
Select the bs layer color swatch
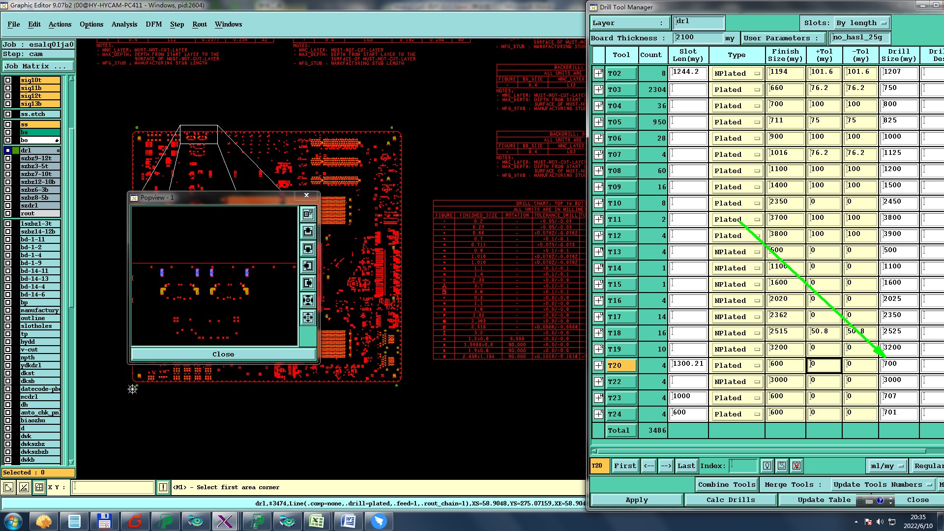[39, 132]
